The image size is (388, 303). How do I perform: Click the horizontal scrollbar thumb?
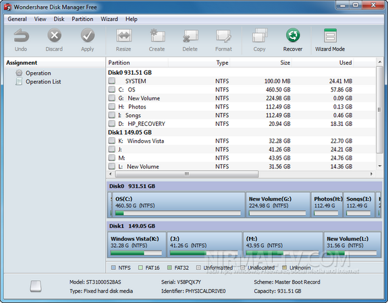pyautogui.click(x=187, y=174)
